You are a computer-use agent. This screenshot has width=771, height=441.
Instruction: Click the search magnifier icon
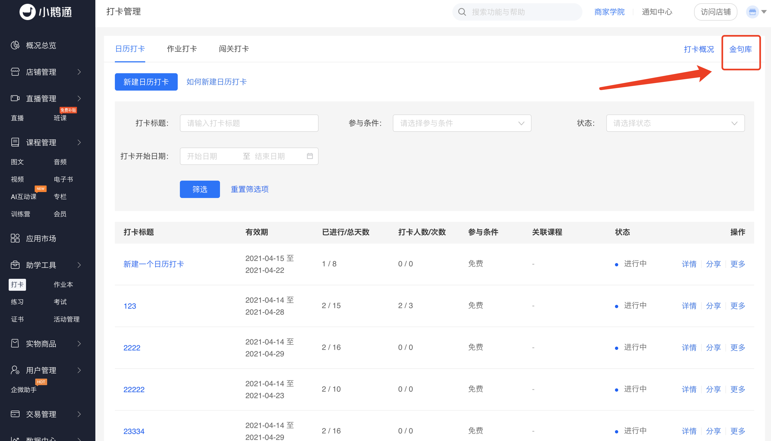point(462,12)
